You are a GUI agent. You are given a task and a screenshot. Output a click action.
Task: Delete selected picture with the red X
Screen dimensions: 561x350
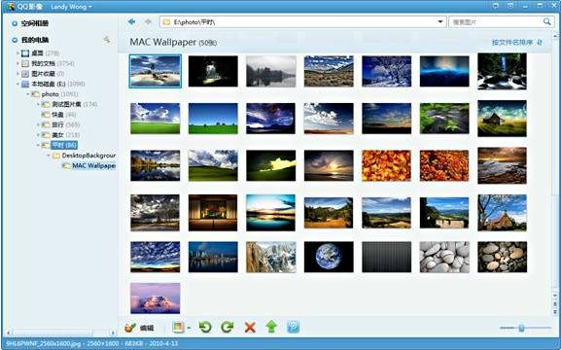[250, 327]
